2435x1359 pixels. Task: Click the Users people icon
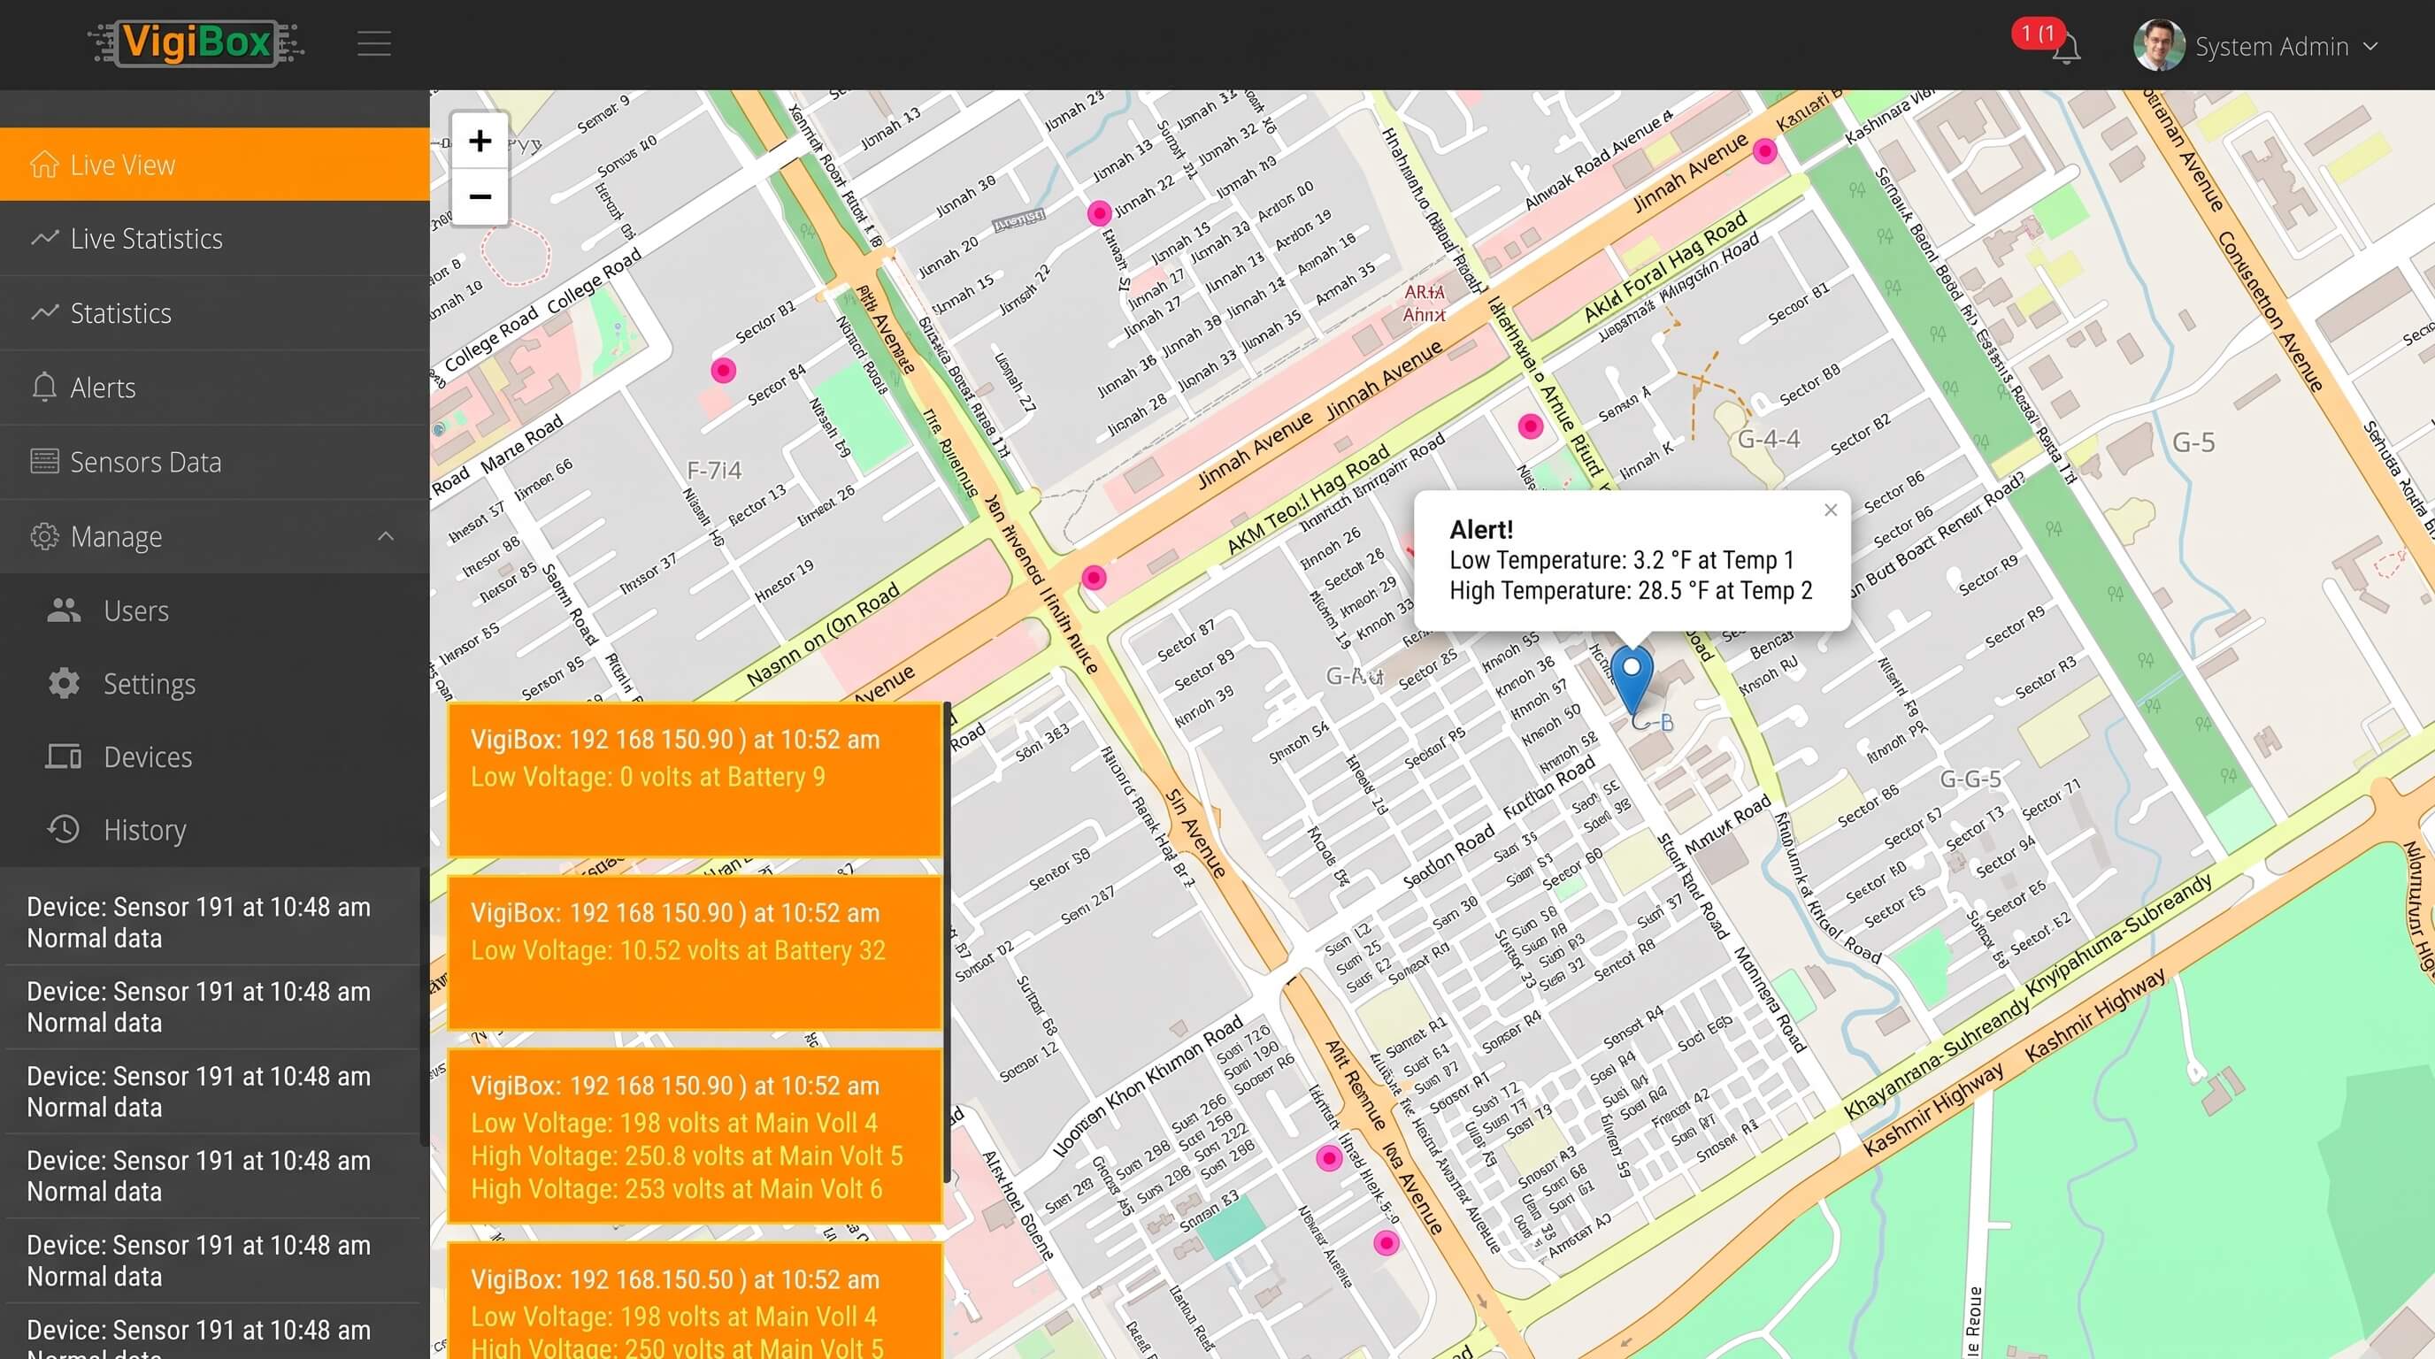point(65,610)
